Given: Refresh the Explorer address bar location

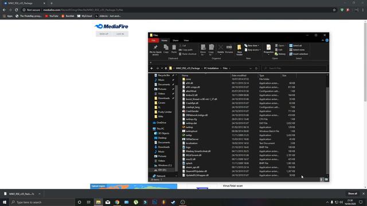Looking at the screenshot, I should point(256,69).
